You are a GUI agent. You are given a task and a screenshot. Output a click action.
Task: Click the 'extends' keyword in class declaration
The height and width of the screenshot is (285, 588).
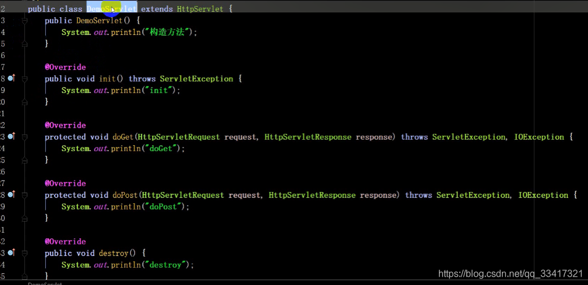[157, 9]
